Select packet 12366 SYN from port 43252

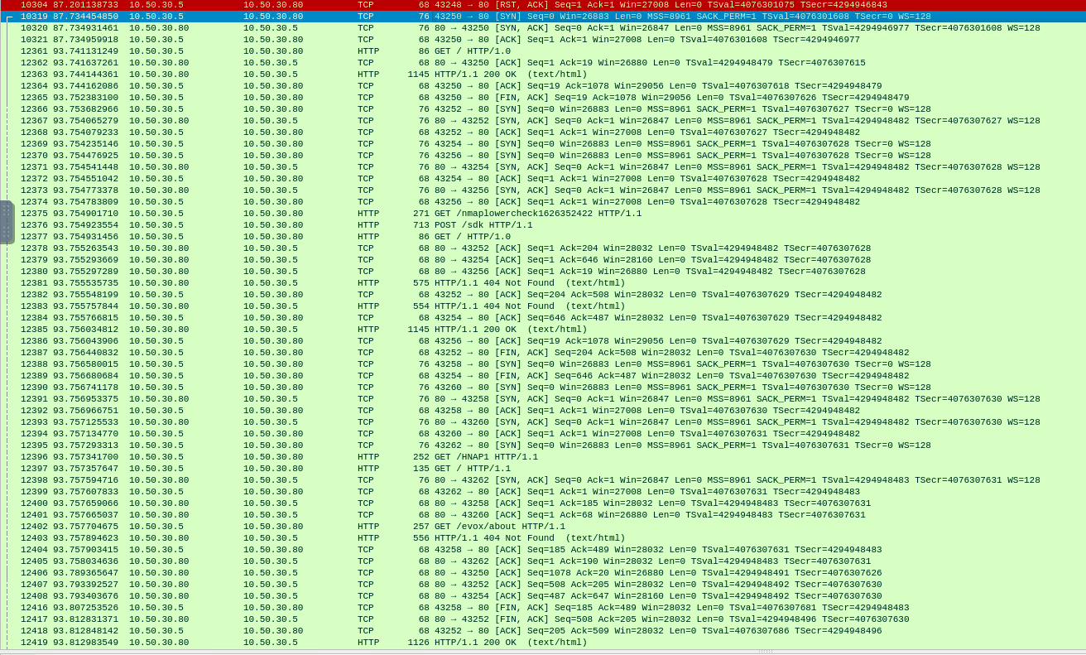click(x=497, y=109)
